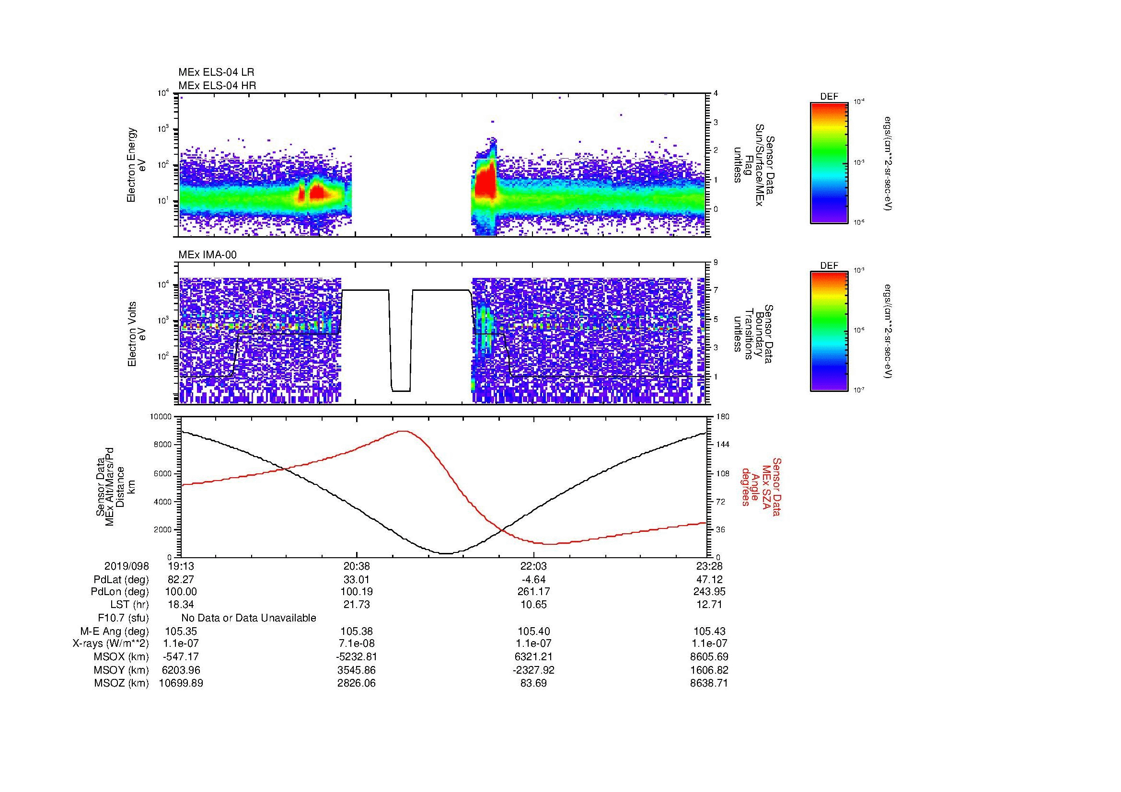Click the 'F10.7 (sfu)' row label
This screenshot has height=792, width=1121.
coord(123,618)
